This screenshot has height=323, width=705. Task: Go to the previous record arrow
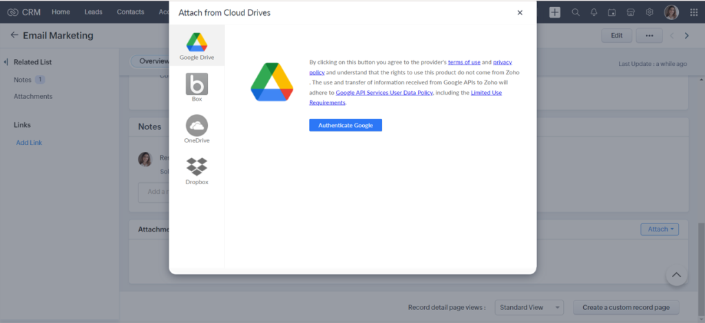(x=672, y=36)
